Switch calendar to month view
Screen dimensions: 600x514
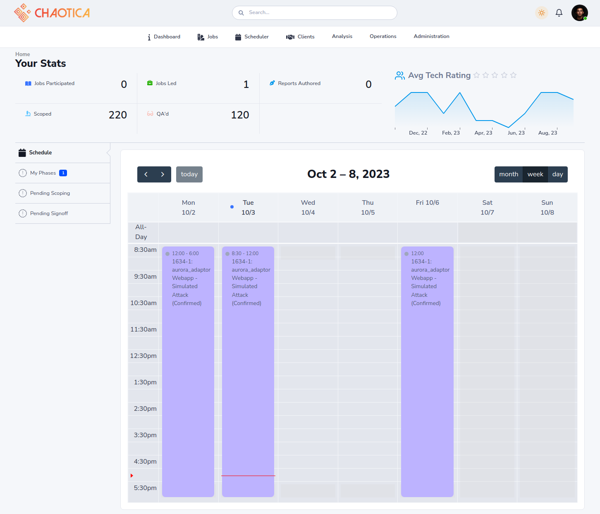508,174
